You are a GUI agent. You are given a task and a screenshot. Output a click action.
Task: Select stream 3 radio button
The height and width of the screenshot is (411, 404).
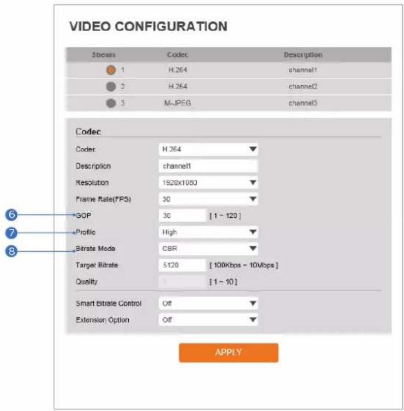pyautogui.click(x=111, y=103)
